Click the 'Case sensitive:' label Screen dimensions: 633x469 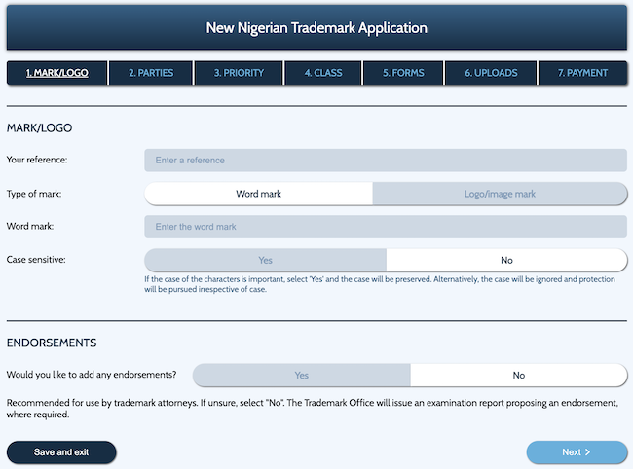[36, 260]
